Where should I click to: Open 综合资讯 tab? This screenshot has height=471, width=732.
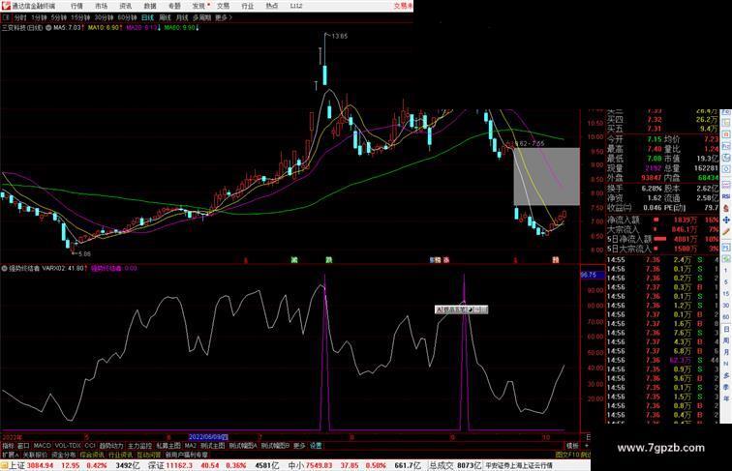92,455
